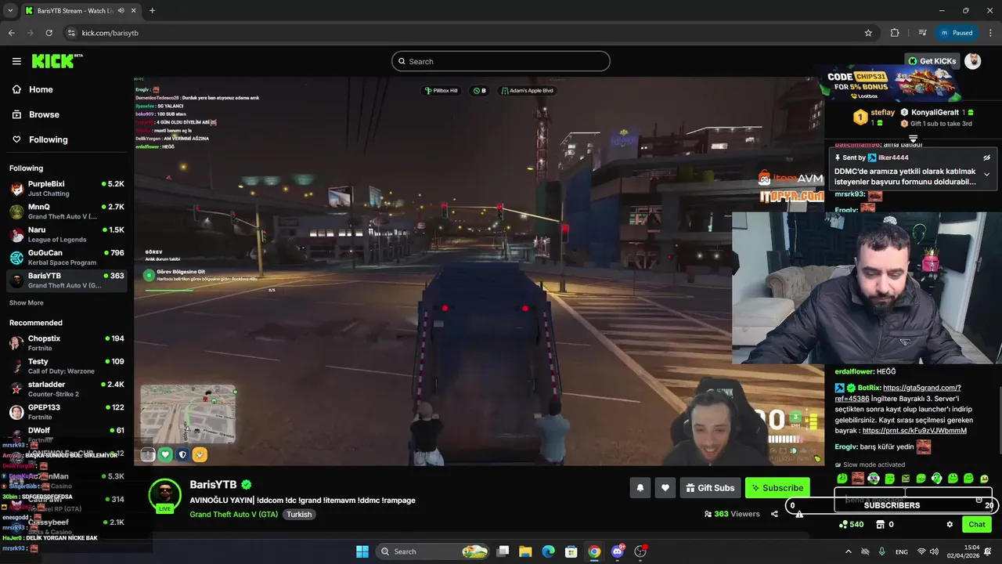Screen dimensions: 1002x564
Task: Insert the first green emote in quick bar
Action: coord(842,479)
